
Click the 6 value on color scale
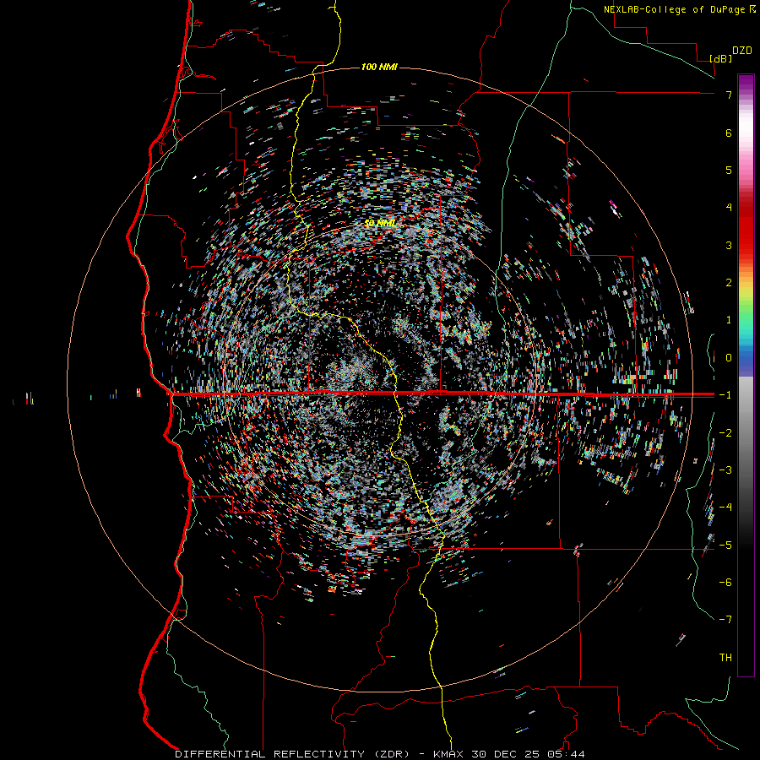coord(729,133)
